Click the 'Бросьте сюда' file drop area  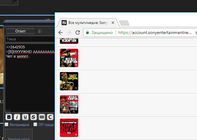coord(19,134)
